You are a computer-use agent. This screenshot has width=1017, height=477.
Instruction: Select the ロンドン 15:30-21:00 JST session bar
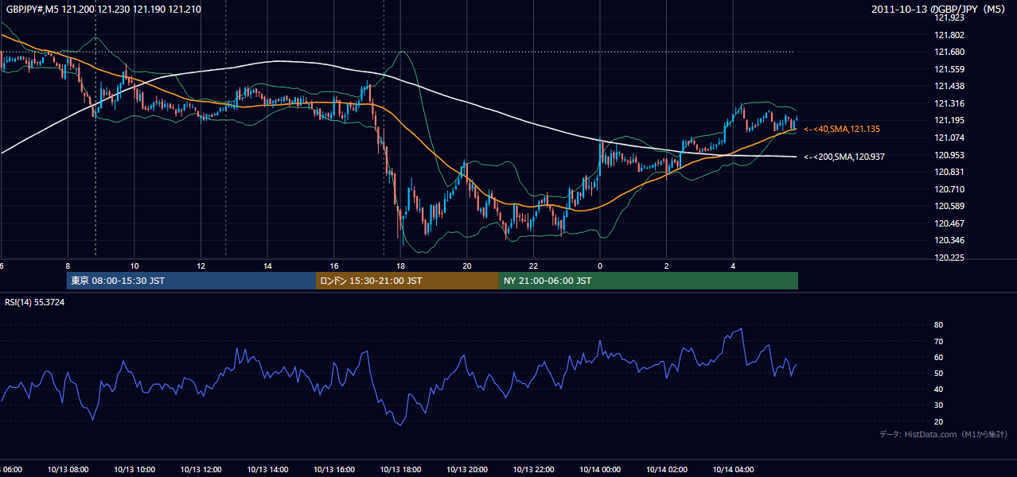coord(407,281)
